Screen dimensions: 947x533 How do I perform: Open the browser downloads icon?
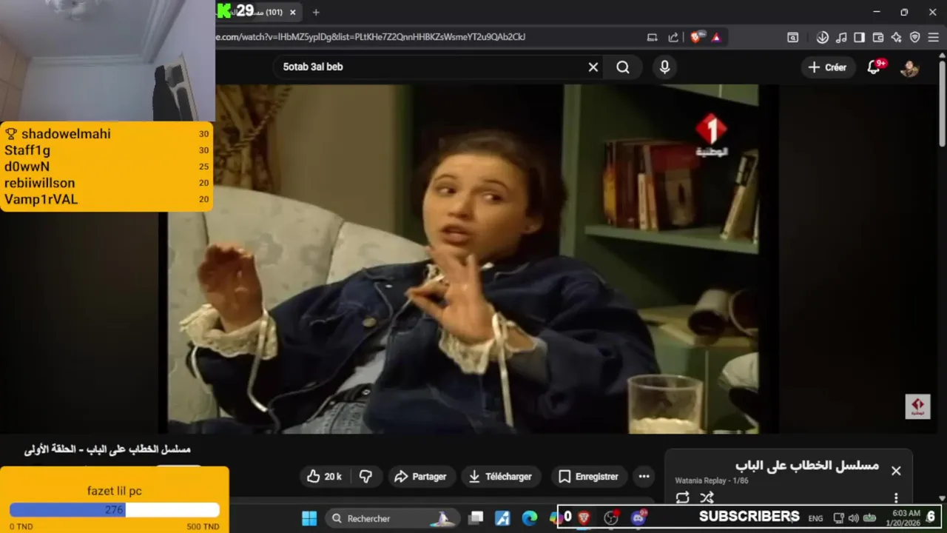(822, 37)
